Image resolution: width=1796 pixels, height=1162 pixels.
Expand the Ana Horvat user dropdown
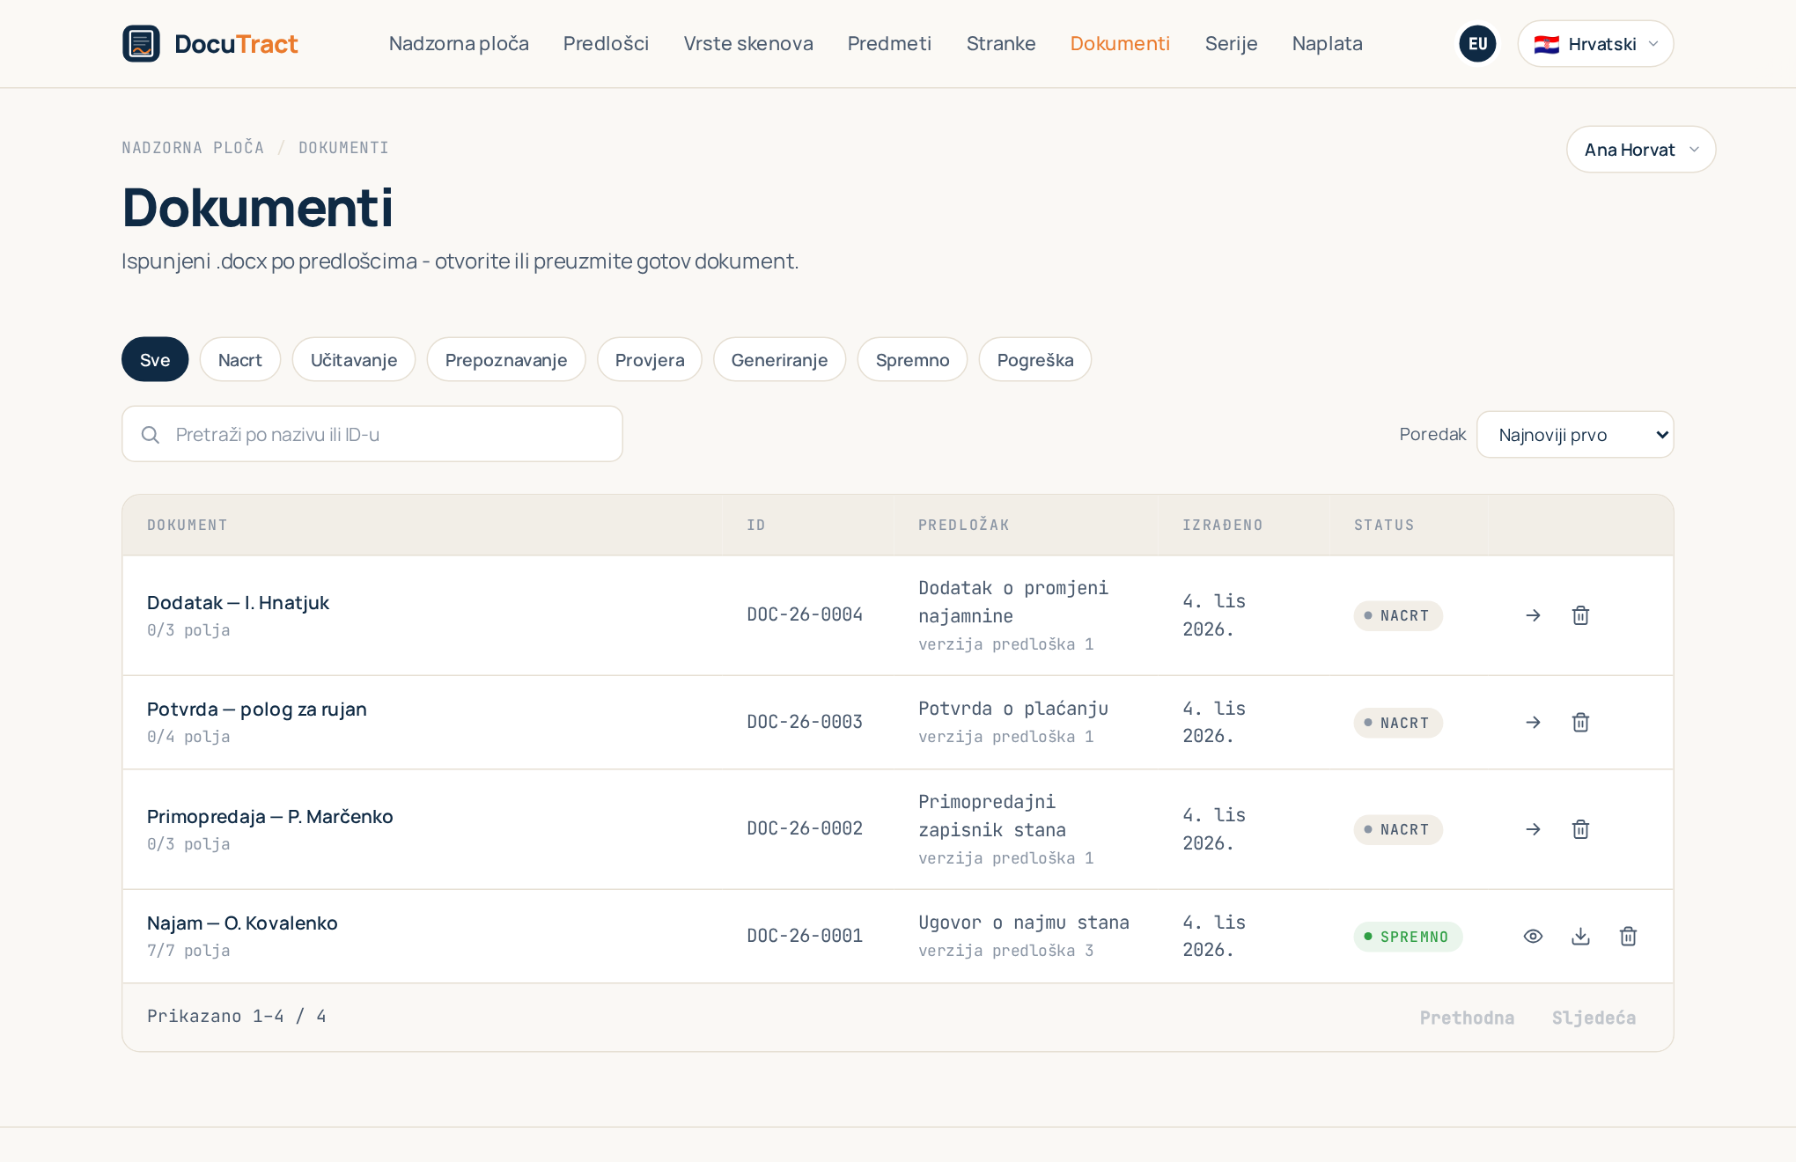point(1641,150)
